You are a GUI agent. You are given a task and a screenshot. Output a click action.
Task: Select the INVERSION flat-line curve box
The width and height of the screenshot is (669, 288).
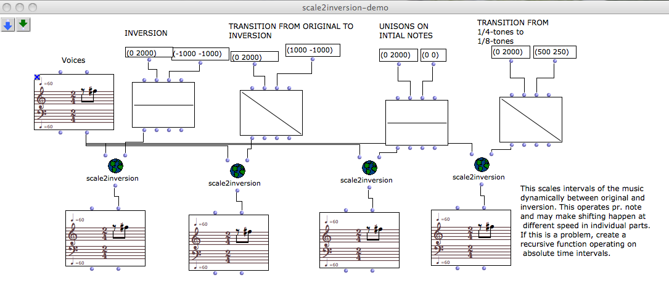[163, 105]
